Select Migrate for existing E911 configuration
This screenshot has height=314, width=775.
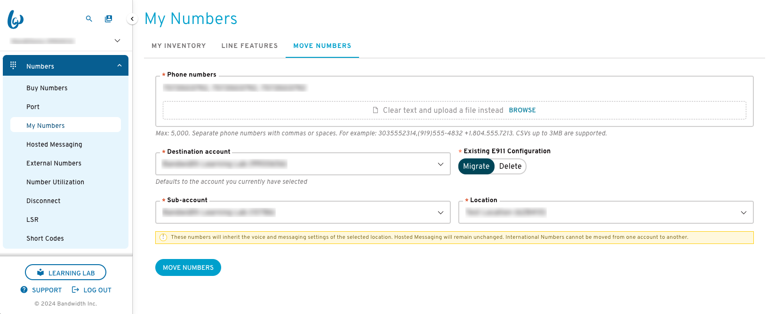coord(476,166)
